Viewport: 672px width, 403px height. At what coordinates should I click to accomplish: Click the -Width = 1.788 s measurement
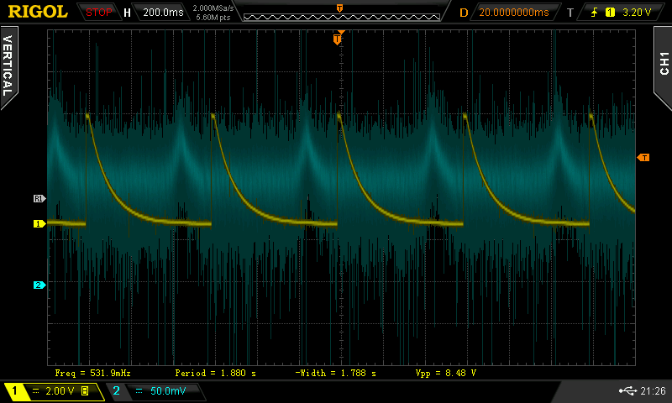click(335, 373)
